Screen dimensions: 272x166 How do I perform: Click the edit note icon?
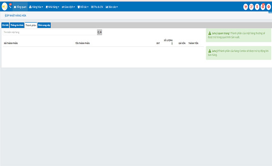click(251, 7)
